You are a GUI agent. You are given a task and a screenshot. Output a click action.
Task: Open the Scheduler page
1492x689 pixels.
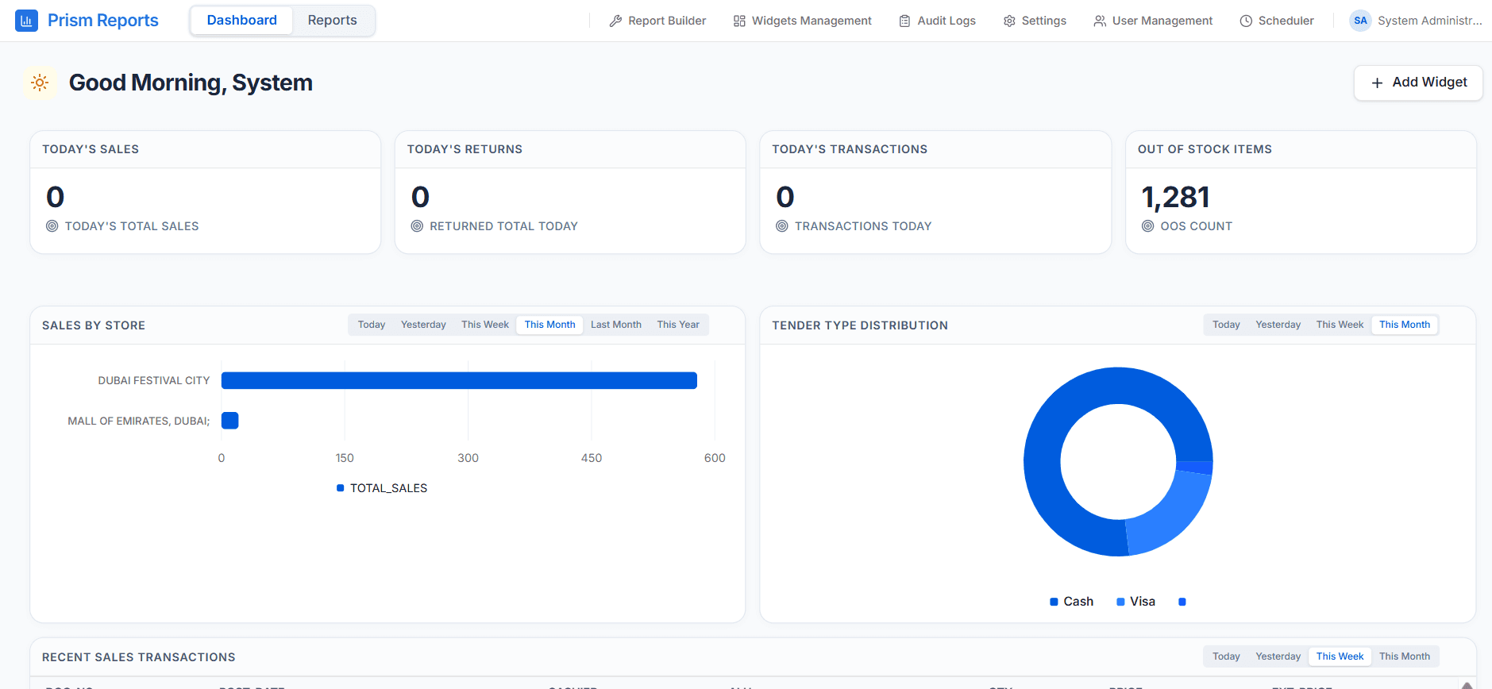click(x=1277, y=21)
